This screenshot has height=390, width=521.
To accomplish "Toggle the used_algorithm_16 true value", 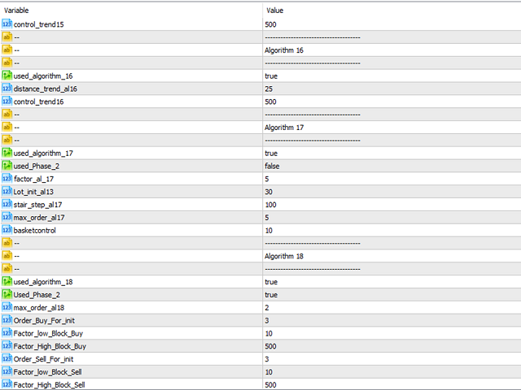I will [x=271, y=76].
